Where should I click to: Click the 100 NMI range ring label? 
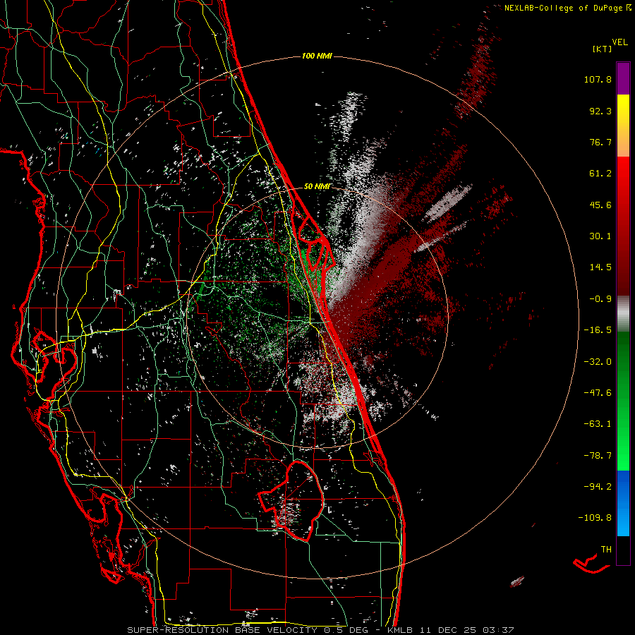tap(317, 56)
